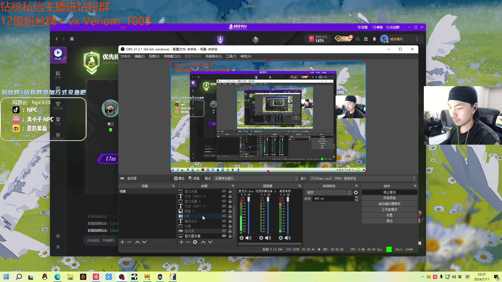Open notifications bell in platform window
This screenshot has width=502, height=282.
pos(374,39)
